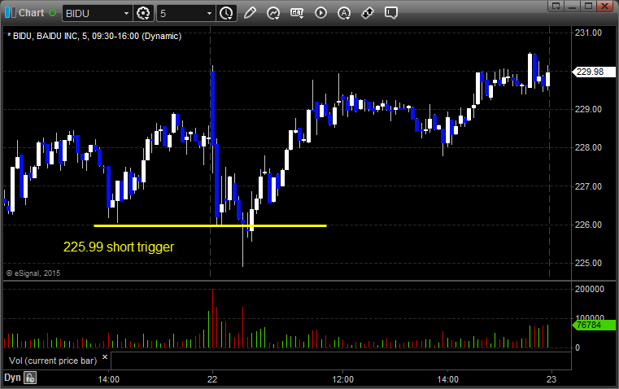Close the chart window
The width and height of the screenshot is (619, 389).
(604, 6)
